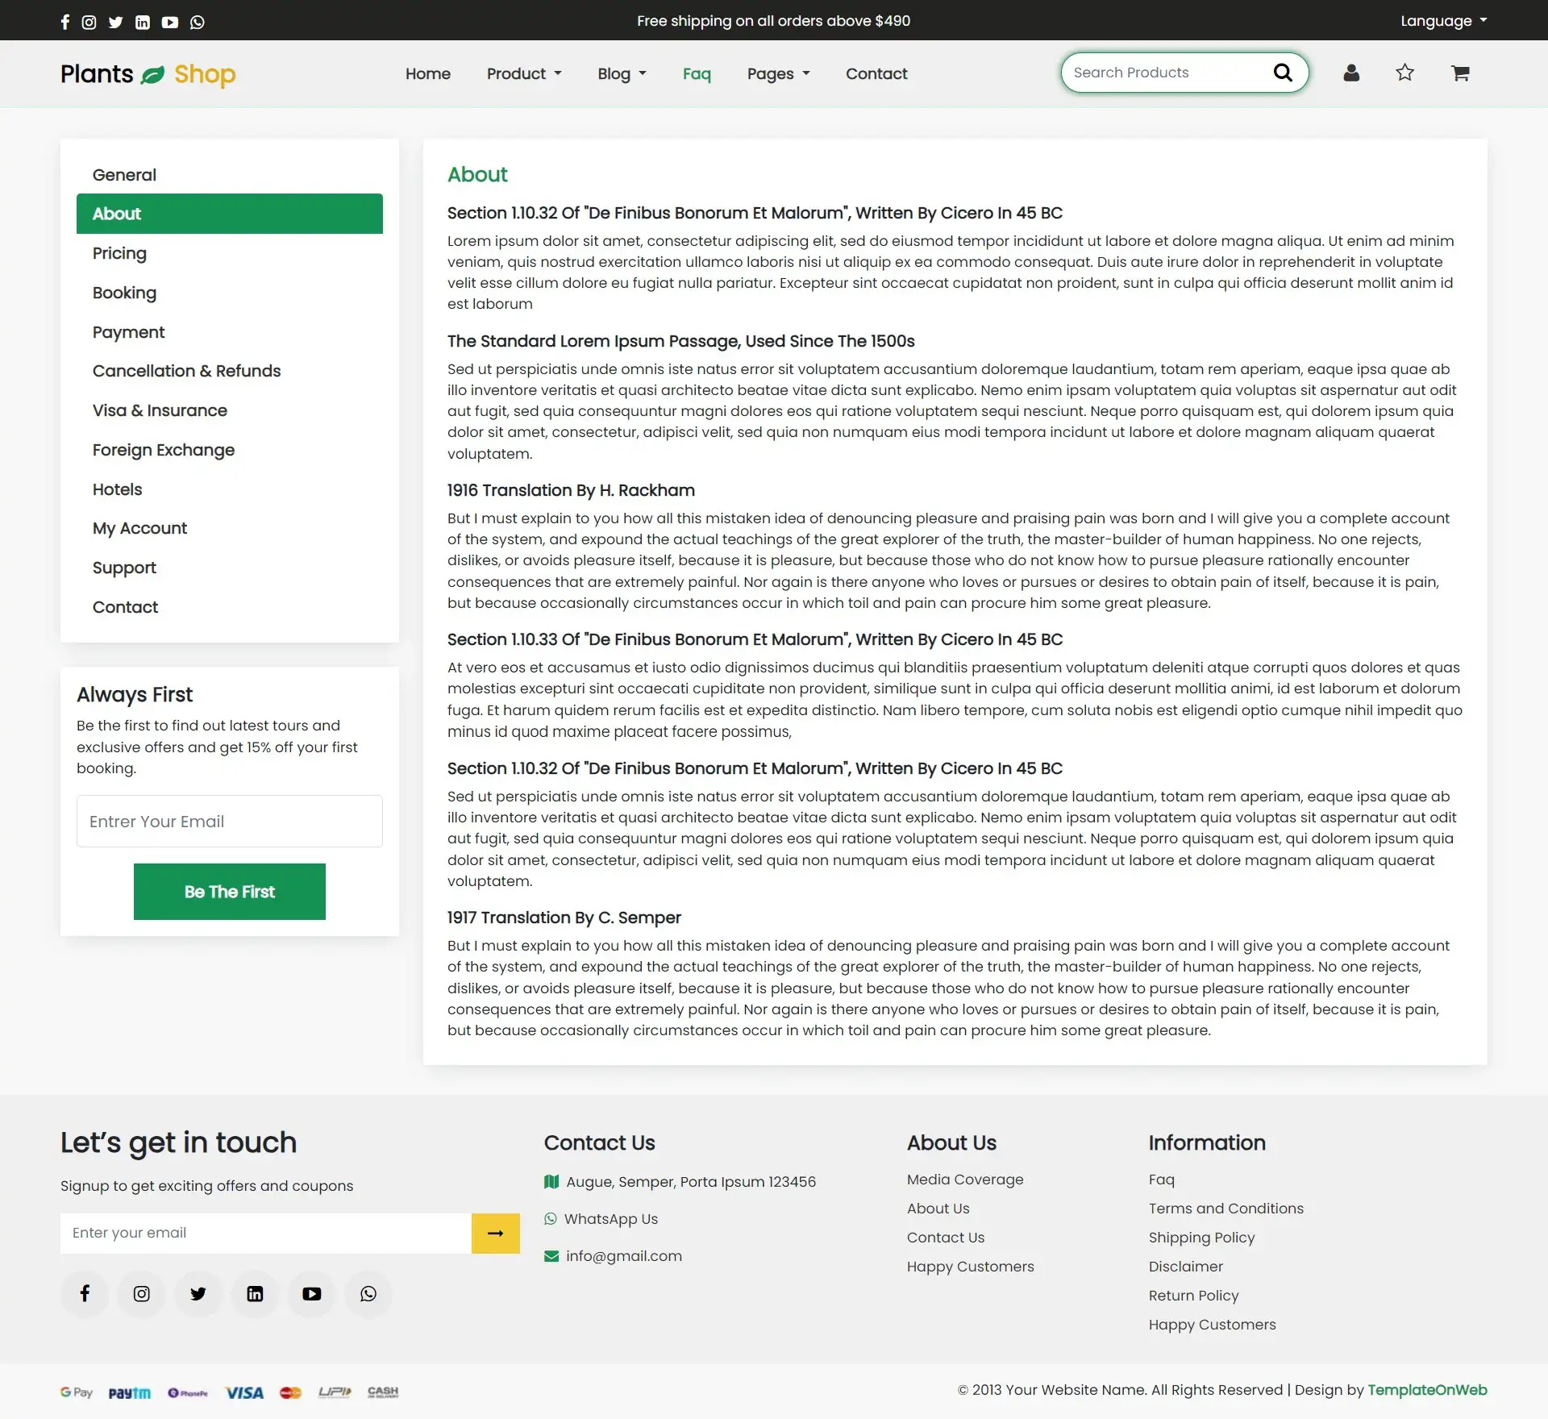Click the Facebook icon in top bar
Image resolution: width=1548 pixels, height=1419 pixels.
click(x=65, y=22)
